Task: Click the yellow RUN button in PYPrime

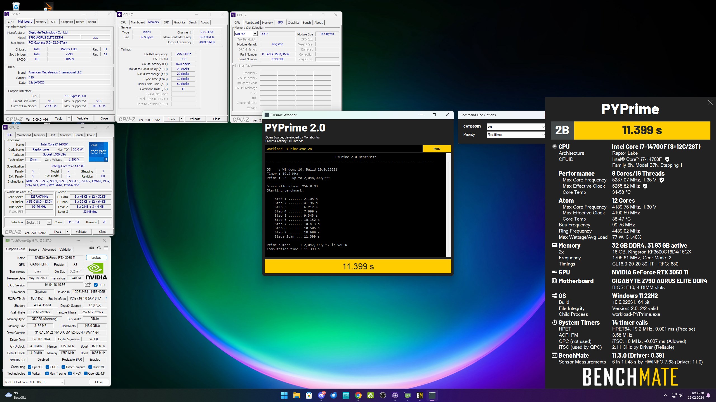Action: click(x=437, y=149)
